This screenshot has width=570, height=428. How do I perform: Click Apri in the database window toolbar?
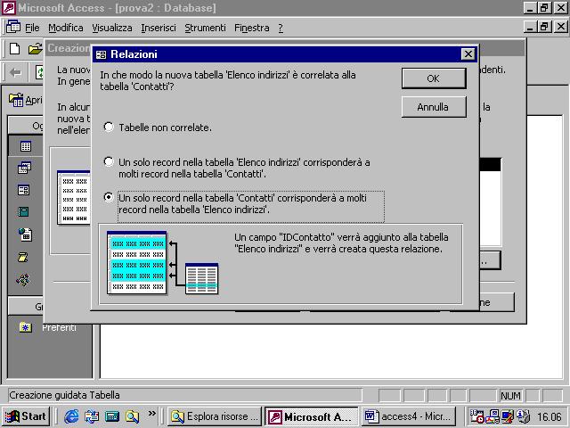point(26,100)
